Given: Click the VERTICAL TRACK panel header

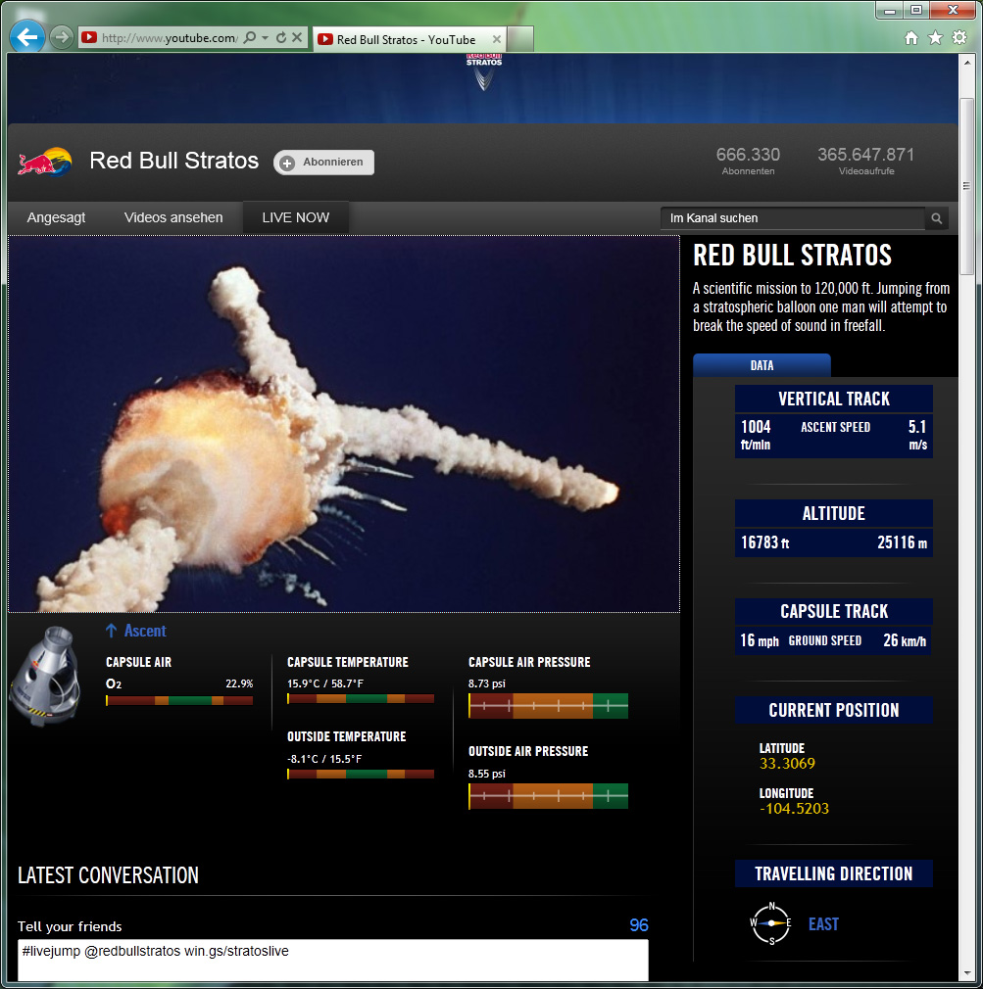Looking at the screenshot, I should click(x=833, y=399).
